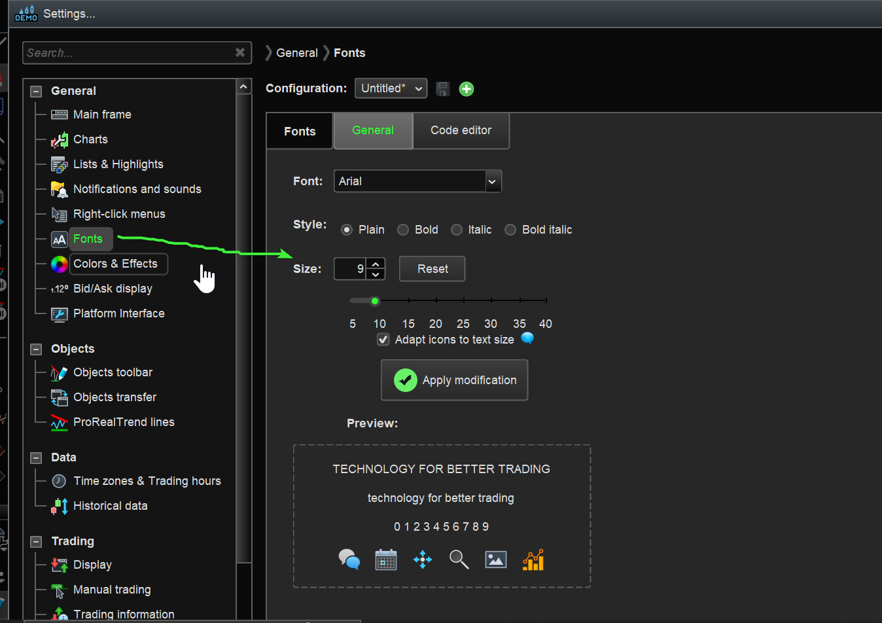The width and height of the screenshot is (882, 623).
Task: Select the Italic font style
Action: tap(457, 230)
